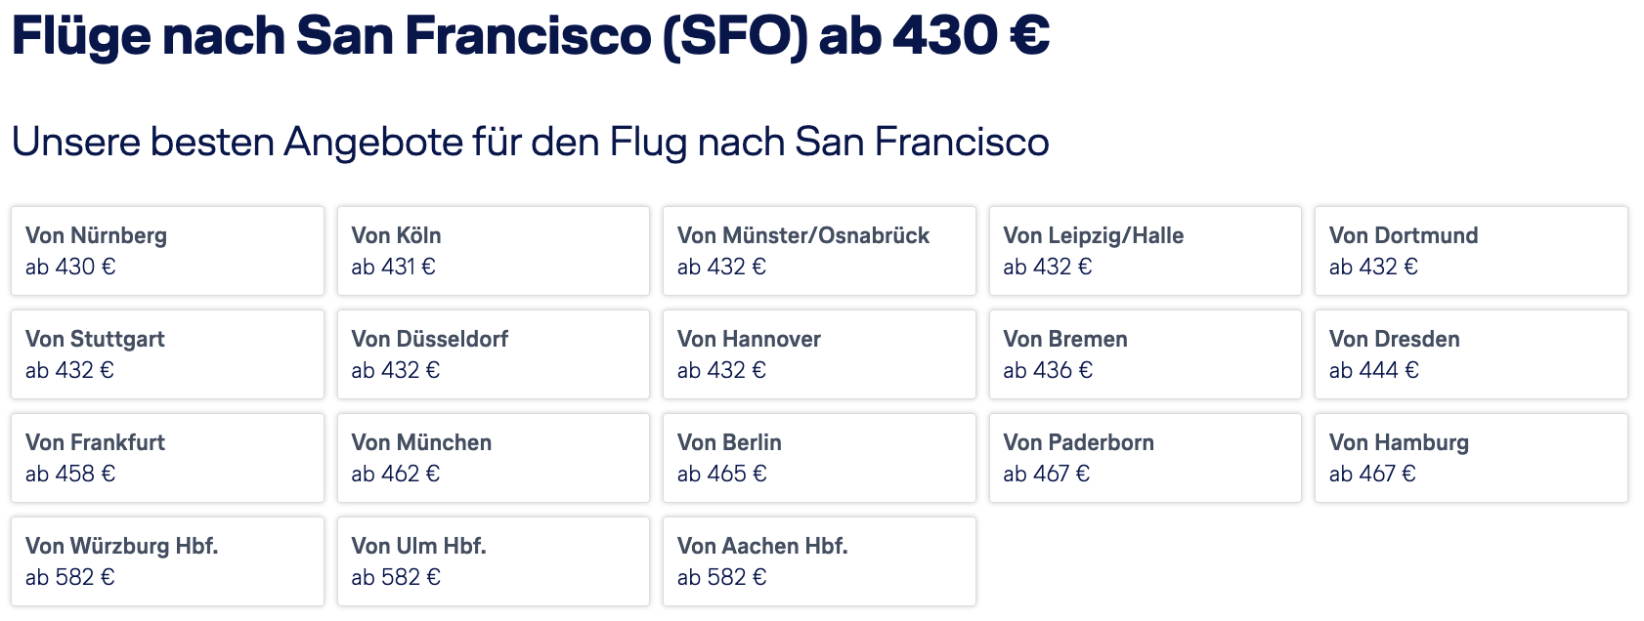
Task: Open the Würzburg Hbf. rail-and-fly offer
Action: [x=167, y=561]
